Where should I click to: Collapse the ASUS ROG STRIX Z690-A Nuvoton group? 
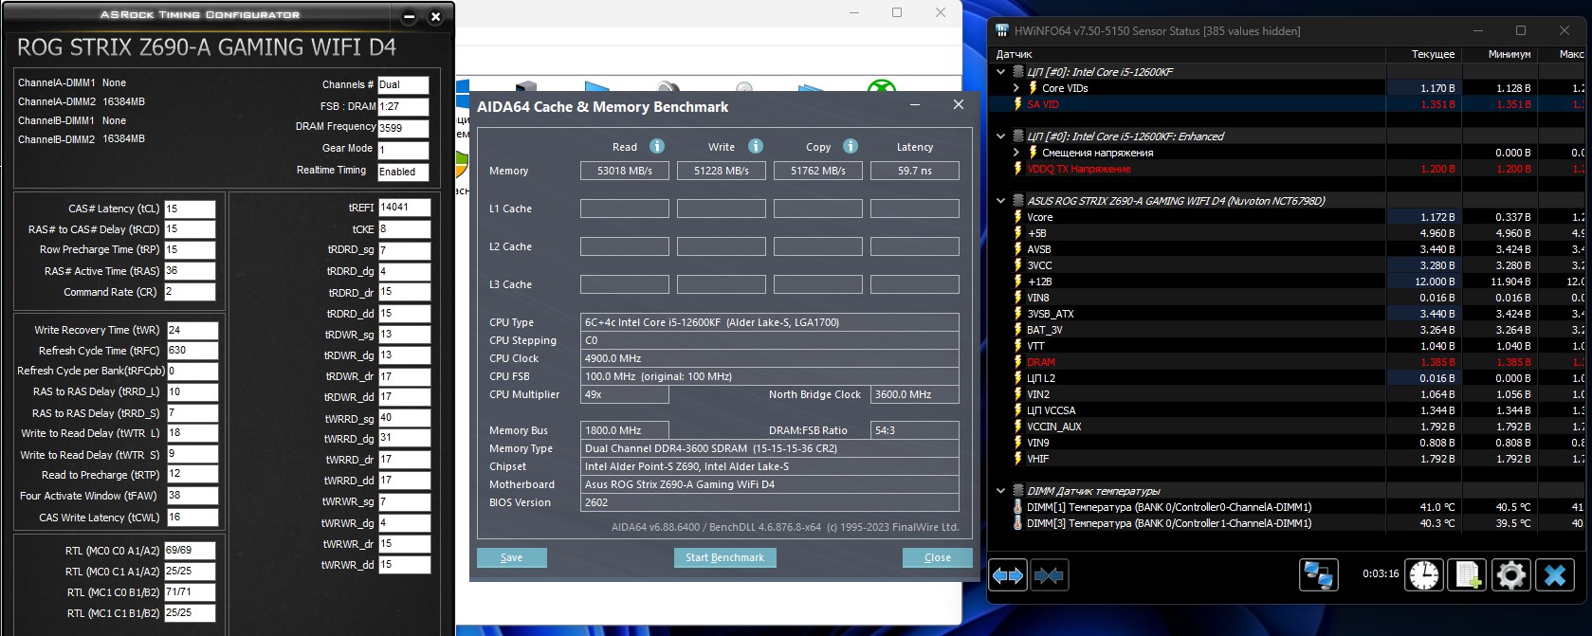[x=1000, y=201]
